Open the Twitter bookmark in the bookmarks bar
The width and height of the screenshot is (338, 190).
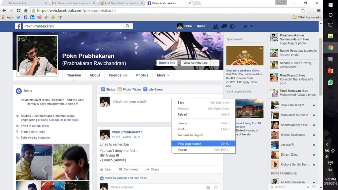[18, 17]
